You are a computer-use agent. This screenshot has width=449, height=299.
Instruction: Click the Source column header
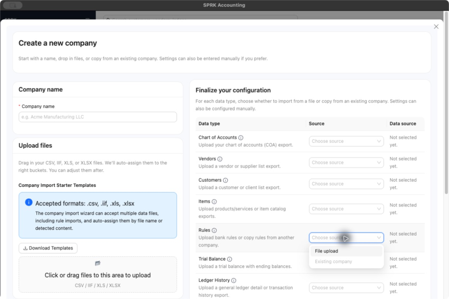[316, 123]
